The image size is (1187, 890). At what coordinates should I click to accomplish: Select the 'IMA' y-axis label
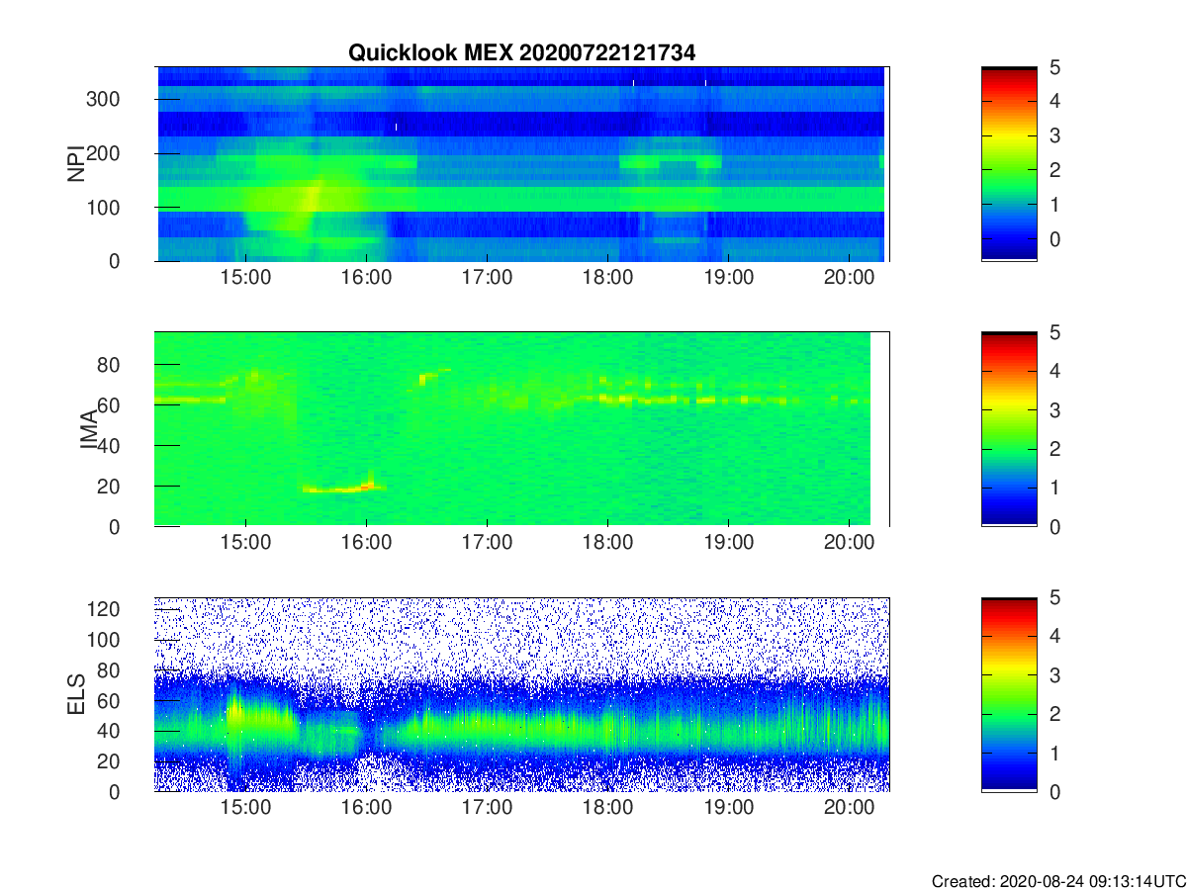89,429
